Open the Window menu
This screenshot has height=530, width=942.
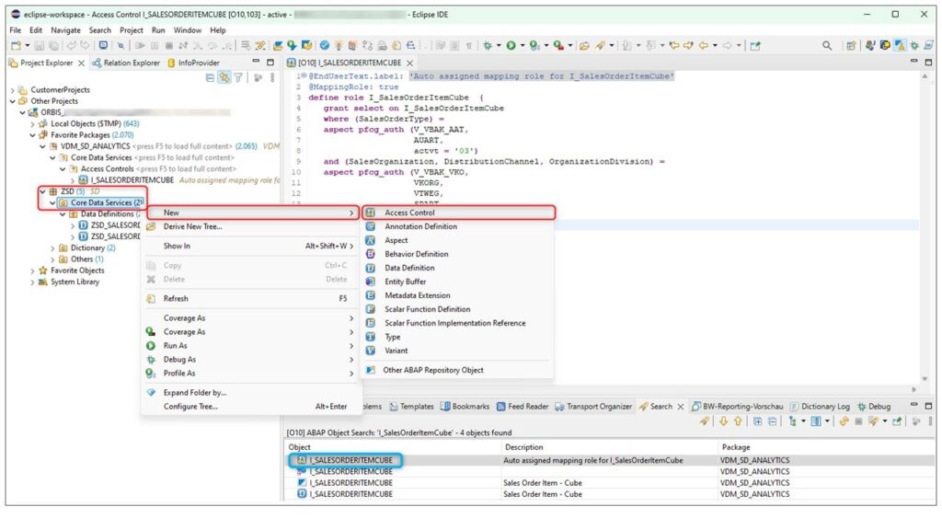(188, 30)
